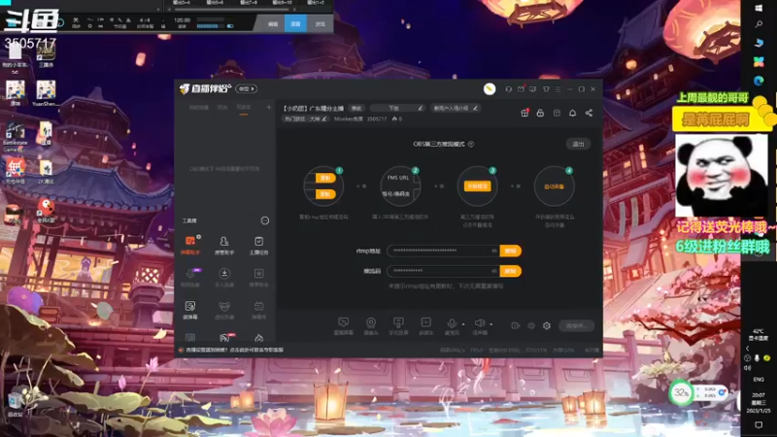Add a screen capture source
This screenshot has height=437, width=777.
click(344, 326)
